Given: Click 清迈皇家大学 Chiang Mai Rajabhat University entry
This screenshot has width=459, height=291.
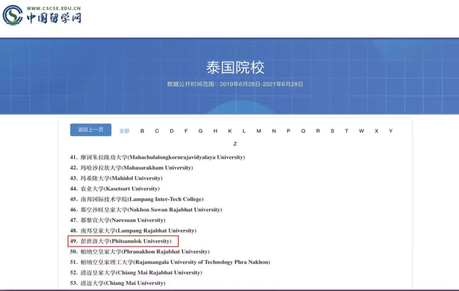Looking at the screenshot, I should click(136, 273).
